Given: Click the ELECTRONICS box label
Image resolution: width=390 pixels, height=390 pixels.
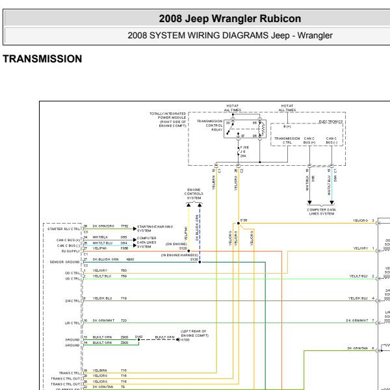Looking at the screenshot, I should 331,122.
